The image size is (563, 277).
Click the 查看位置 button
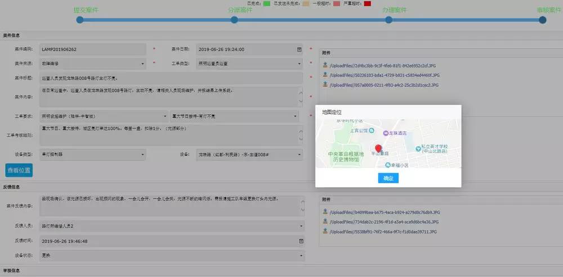pyautogui.click(x=19, y=170)
